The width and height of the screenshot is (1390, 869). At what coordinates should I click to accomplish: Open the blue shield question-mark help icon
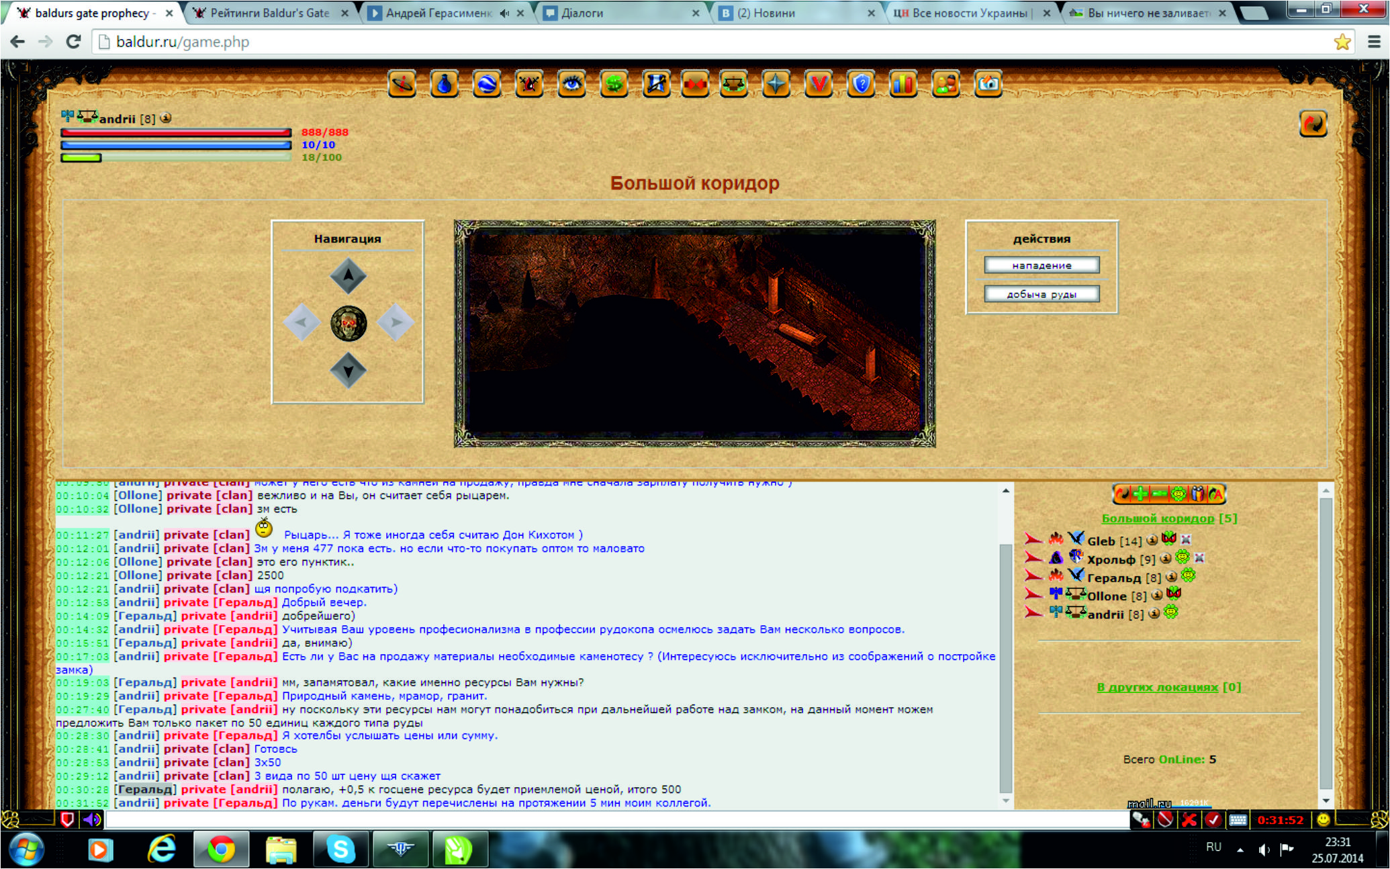pos(861,84)
